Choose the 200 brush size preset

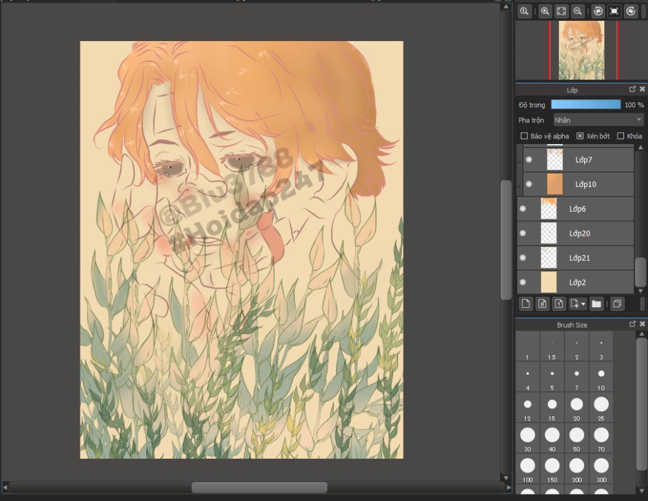pos(576,469)
